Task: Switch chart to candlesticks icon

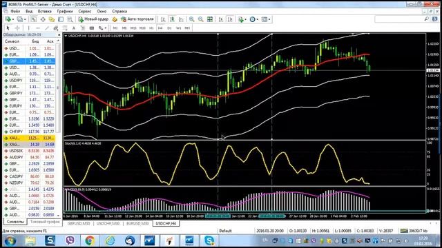Action: coord(172,19)
